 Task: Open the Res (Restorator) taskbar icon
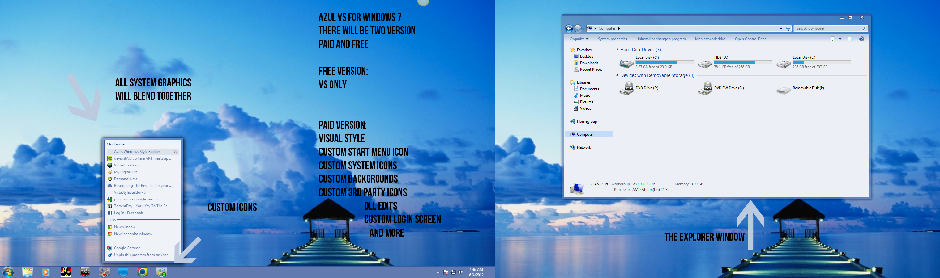pos(85,272)
